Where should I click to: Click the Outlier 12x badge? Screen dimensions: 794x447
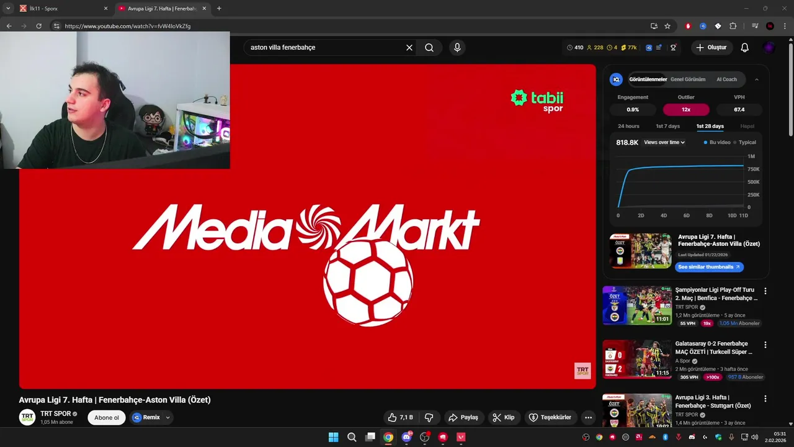click(x=686, y=110)
